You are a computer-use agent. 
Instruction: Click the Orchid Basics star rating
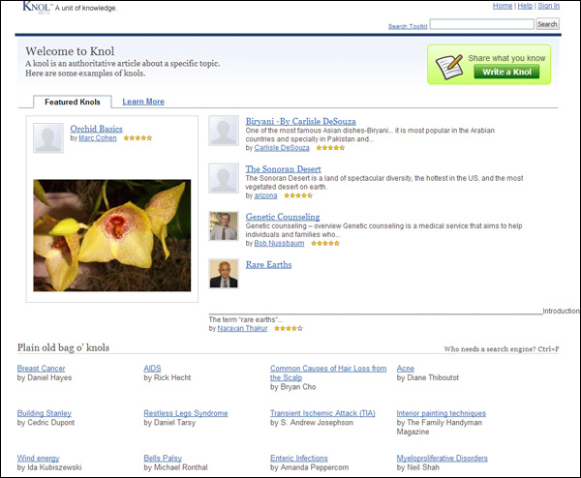point(138,138)
